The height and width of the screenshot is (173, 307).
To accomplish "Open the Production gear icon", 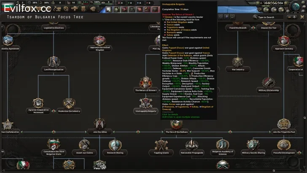I will point(66,8).
